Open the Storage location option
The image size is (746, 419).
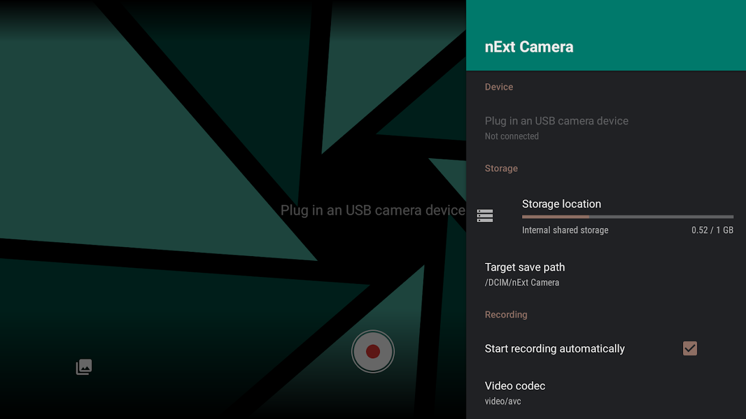(x=606, y=216)
